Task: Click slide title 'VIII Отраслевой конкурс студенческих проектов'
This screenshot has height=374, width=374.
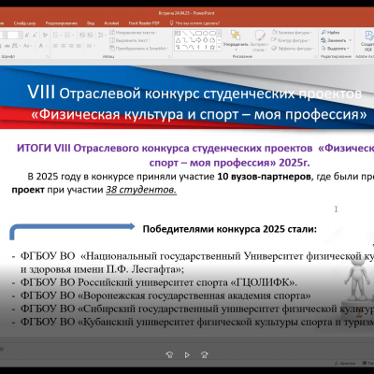Action: click(x=194, y=93)
